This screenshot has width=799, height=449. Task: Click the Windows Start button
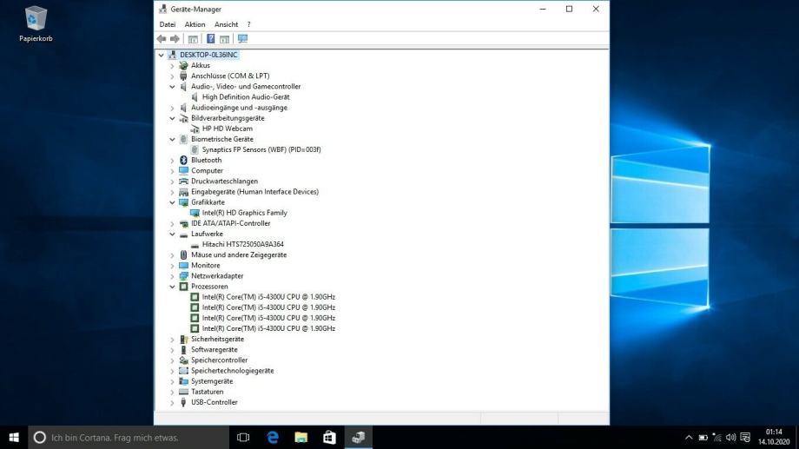coord(14,438)
